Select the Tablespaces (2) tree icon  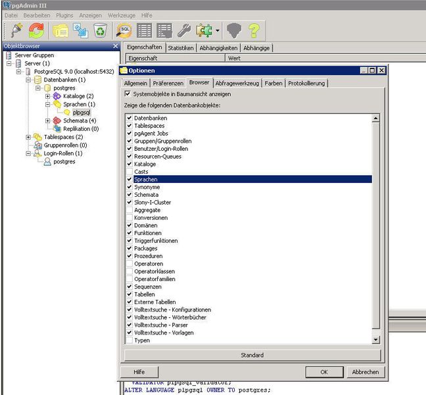coord(37,137)
